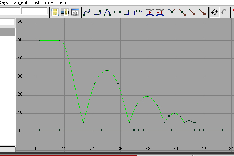Select the rising key near value 26 at frame 25
234x156 pixels.
point(95,83)
